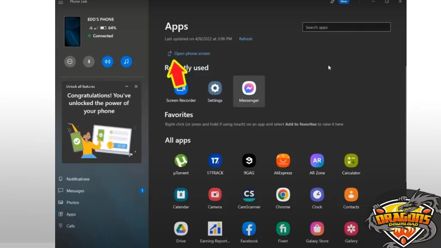This screenshot has height=248, width=441.
Task: Launch the AliExpress app
Action: click(283, 161)
